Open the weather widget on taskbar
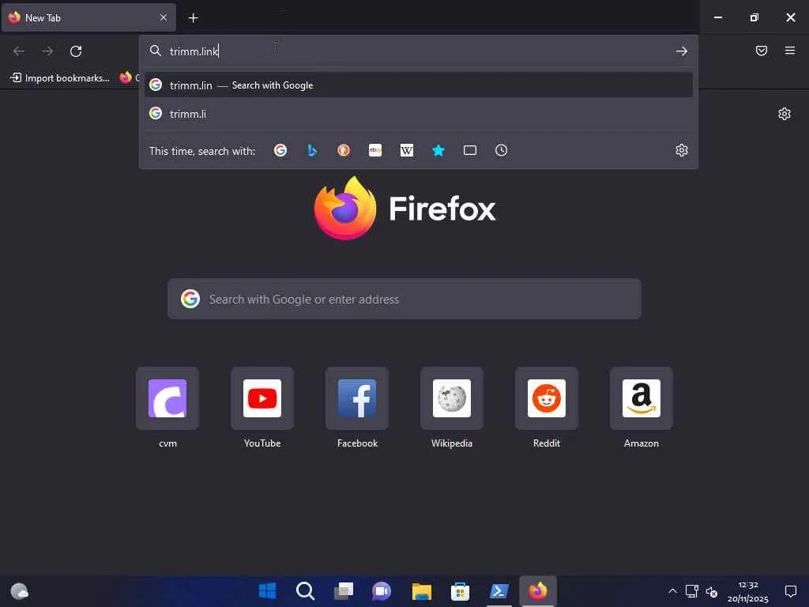The image size is (809, 607). (x=19, y=591)
